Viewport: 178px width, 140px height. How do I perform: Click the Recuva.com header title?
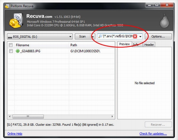(39, 16)
